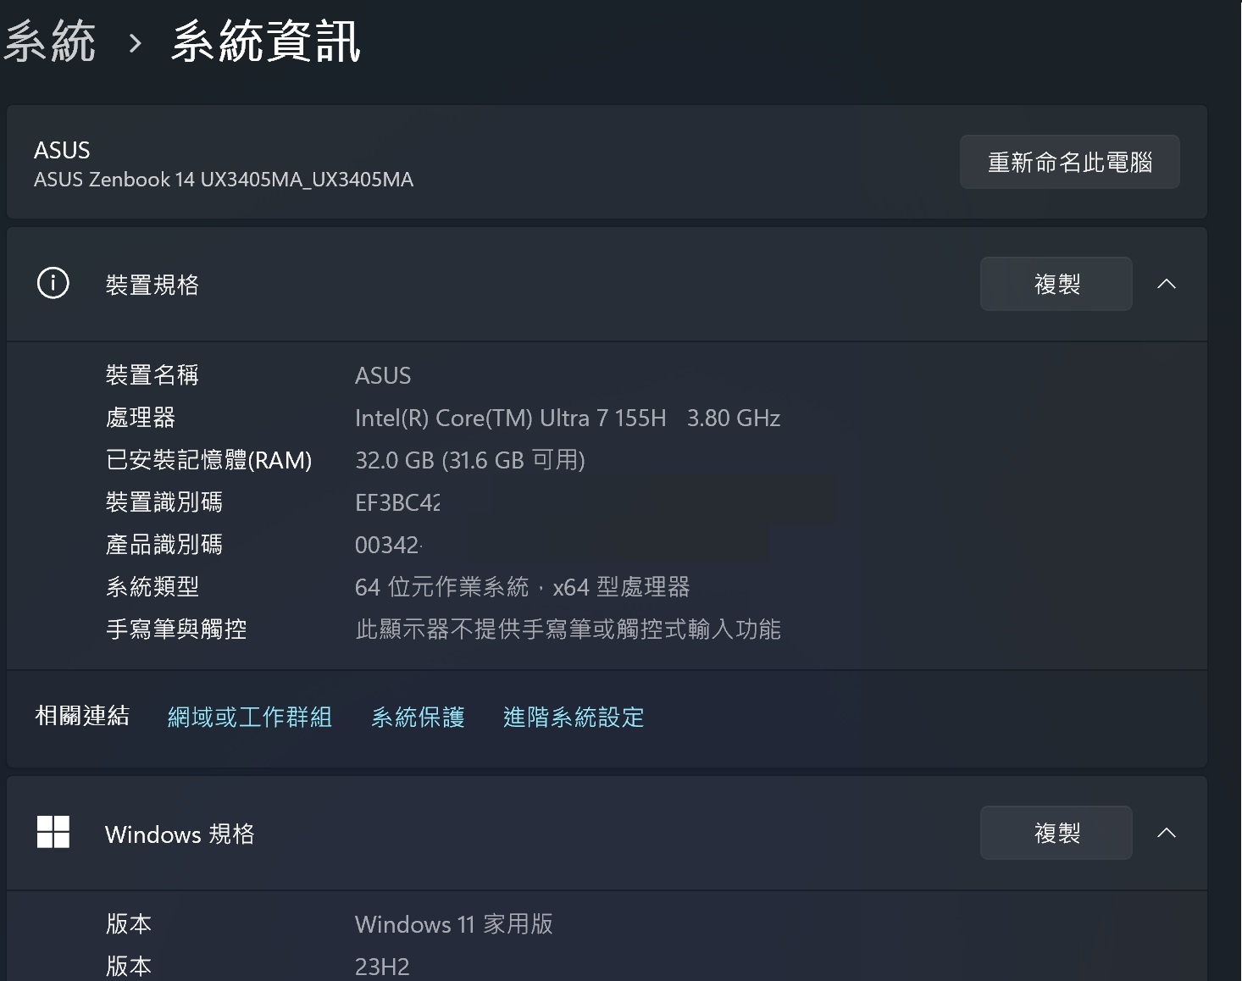The image size is (1242, 981).
Task: Click the 相關連結 label
Action: 82,716
